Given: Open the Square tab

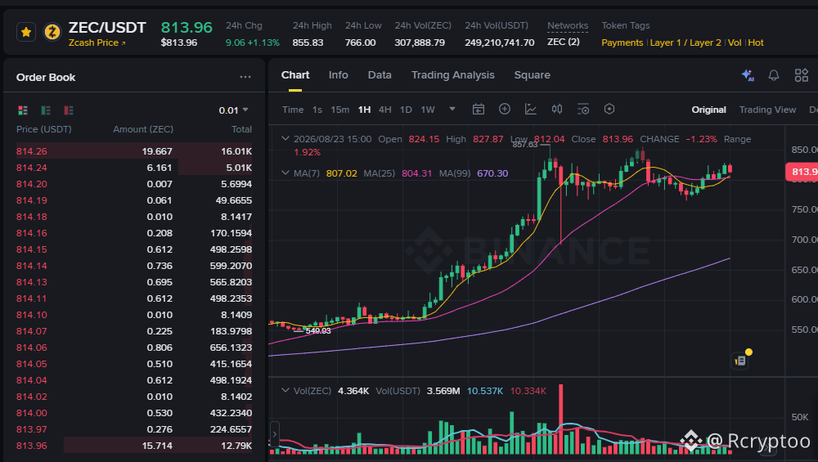Looking at the screenshot, I should 533,75.
